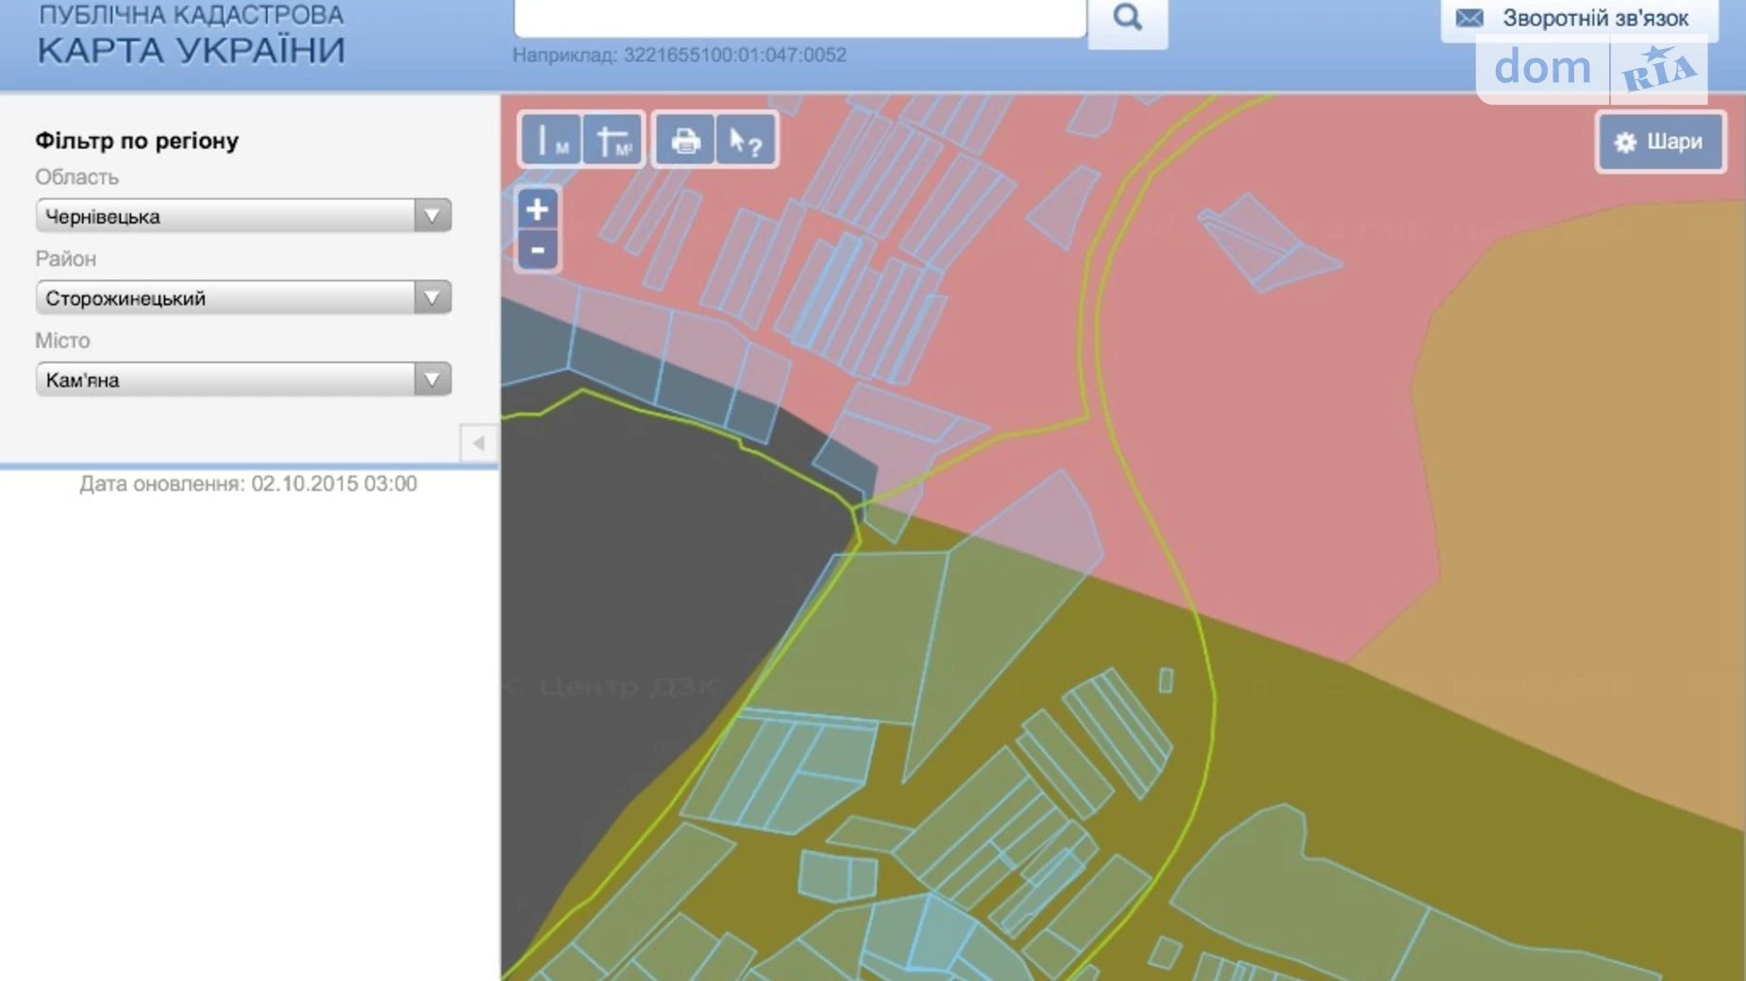
Task: Click the cadastral number search field
Action: 800,17
